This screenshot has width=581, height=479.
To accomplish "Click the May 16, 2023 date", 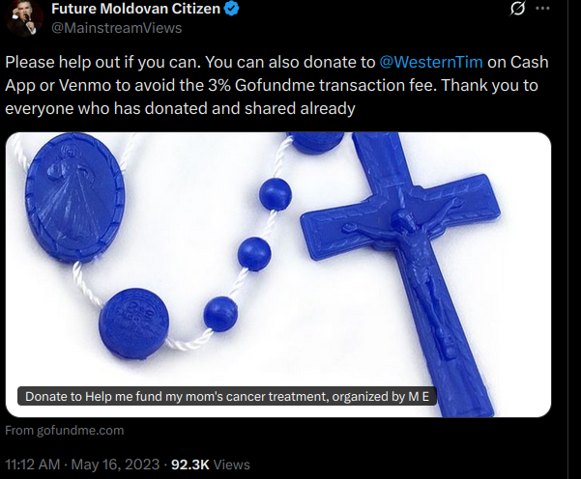I will click(x=115, y=465).
